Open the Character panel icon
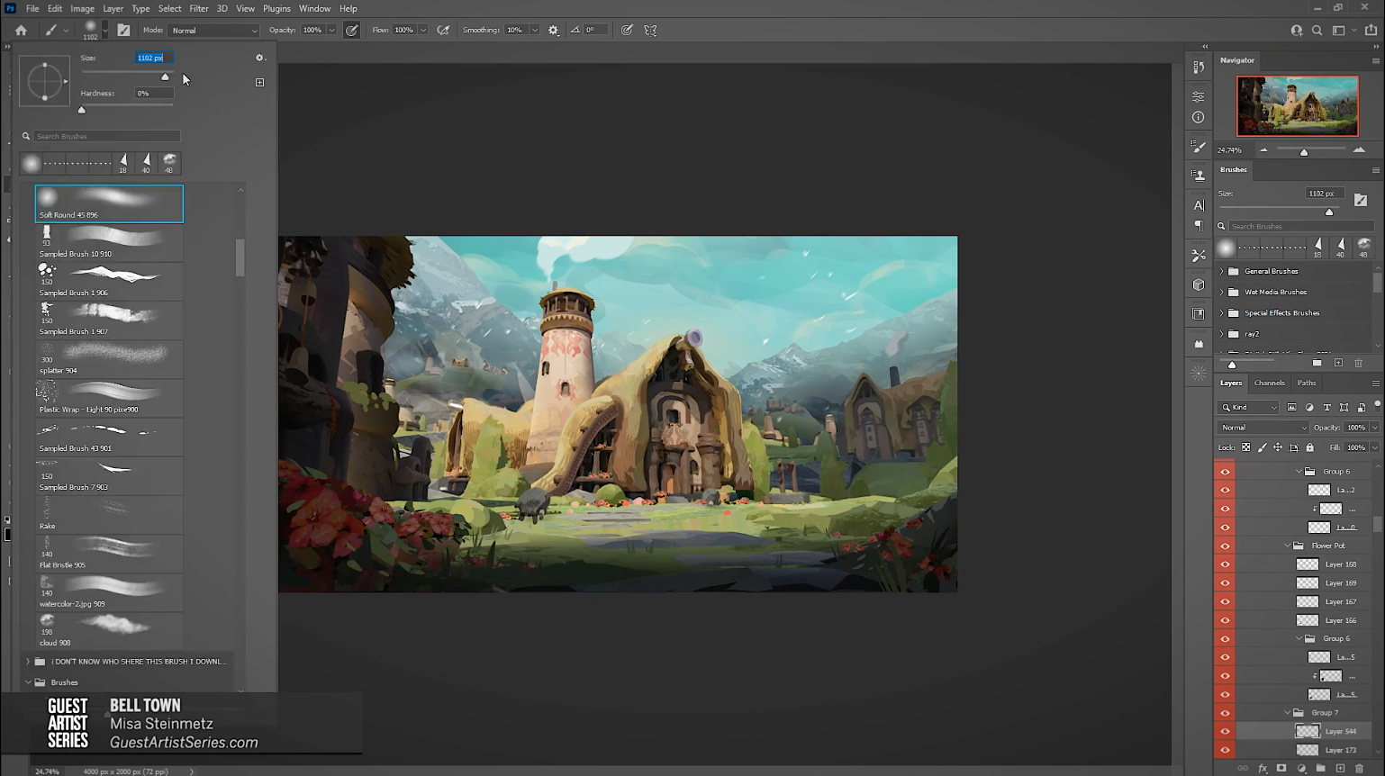1385x776 pixels. coord(1199,205)
